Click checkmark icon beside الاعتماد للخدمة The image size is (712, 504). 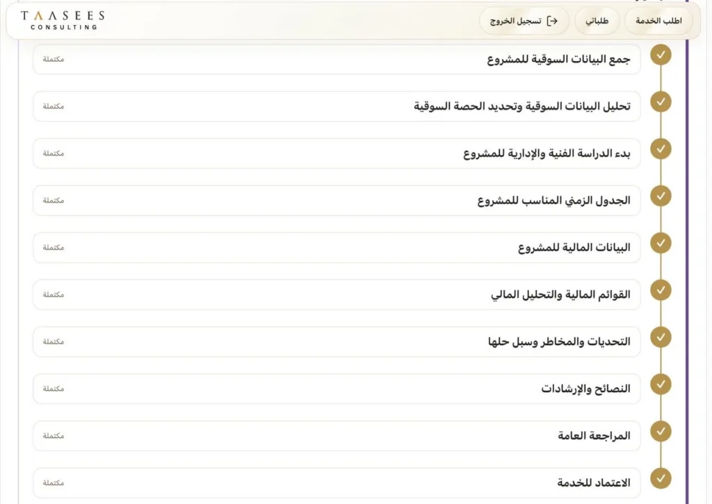point(661,478)
